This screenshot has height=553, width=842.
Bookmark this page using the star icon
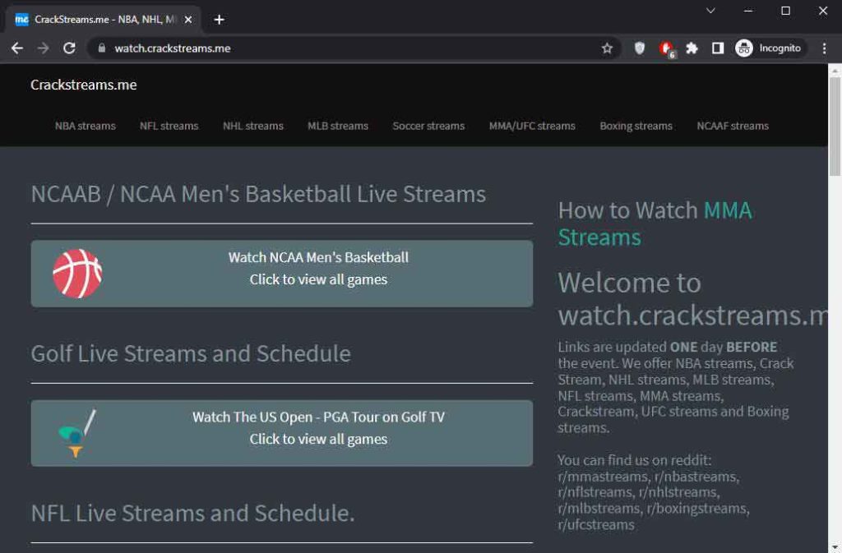[x=607, y=48]
